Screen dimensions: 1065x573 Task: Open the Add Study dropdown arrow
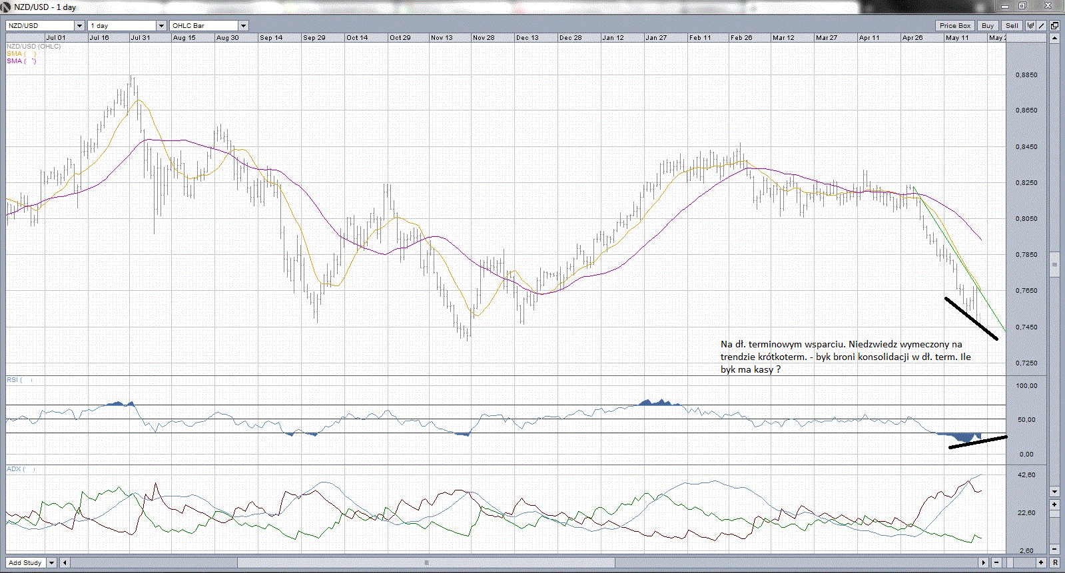pos(51,562)
